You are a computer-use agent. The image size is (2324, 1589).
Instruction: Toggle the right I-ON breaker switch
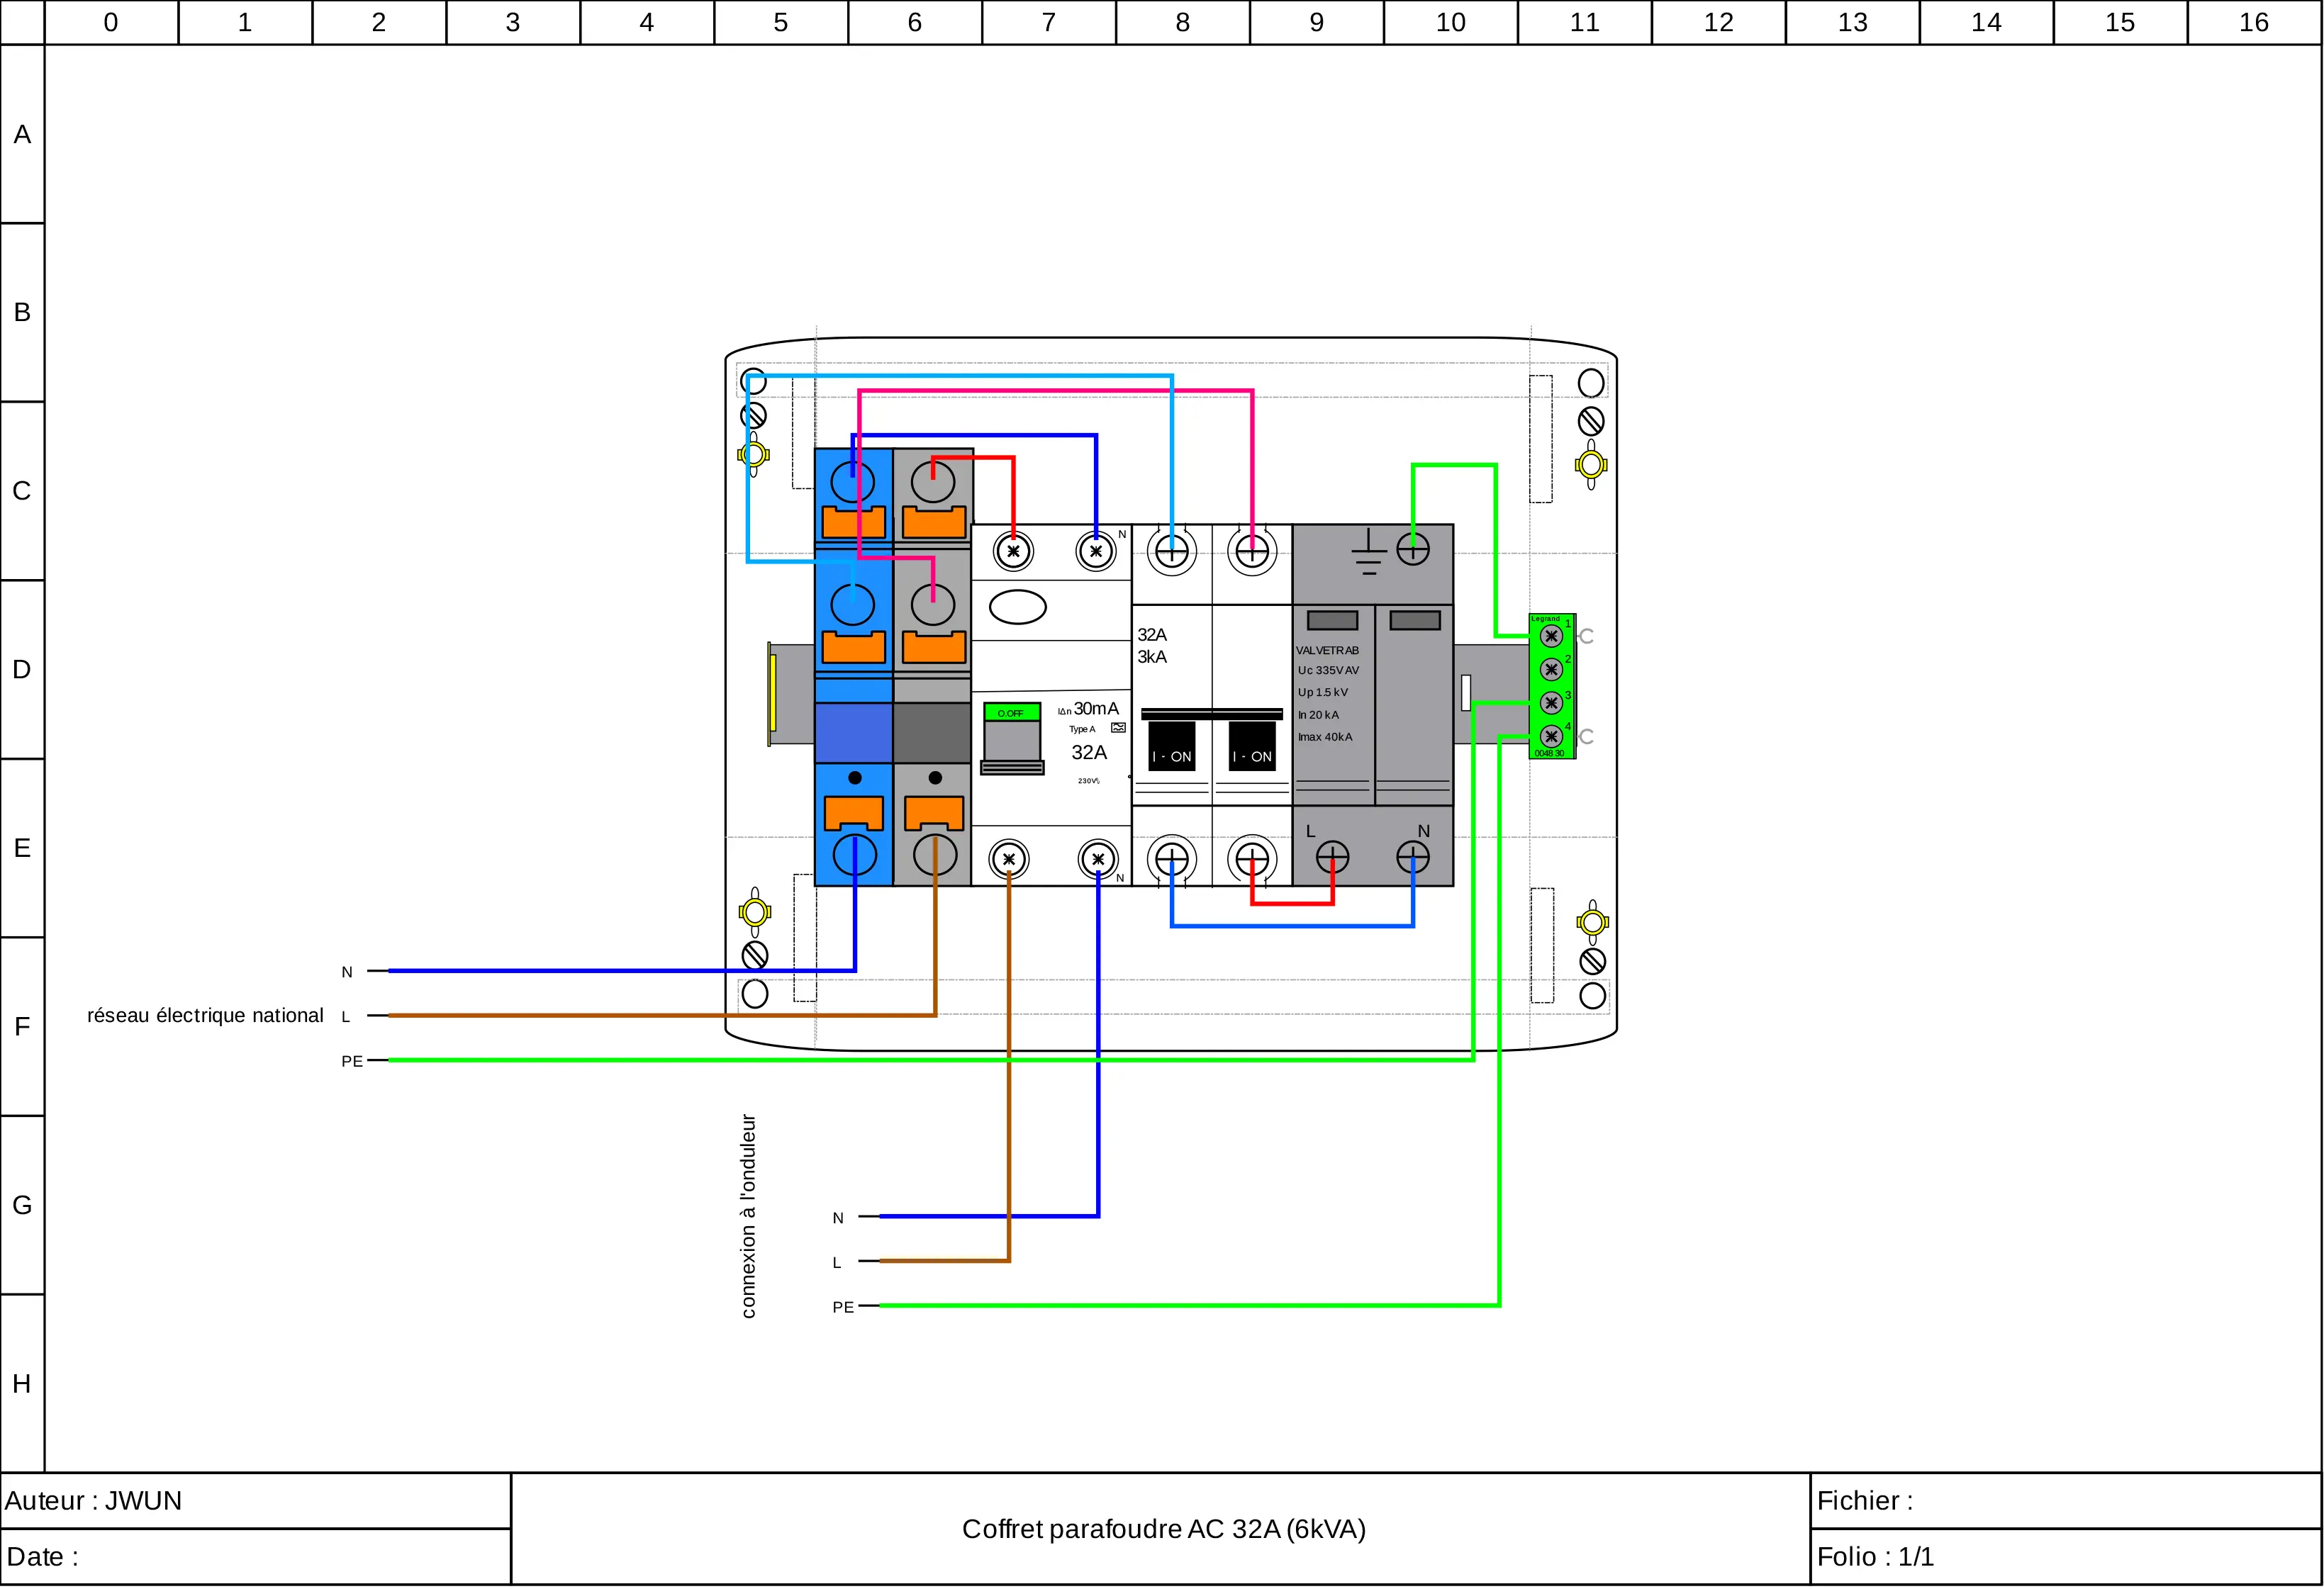point(1252,746)
